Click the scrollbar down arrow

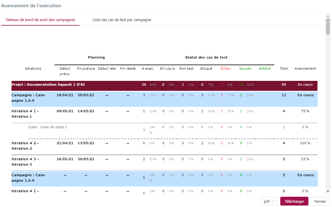[x=328, y=191]
